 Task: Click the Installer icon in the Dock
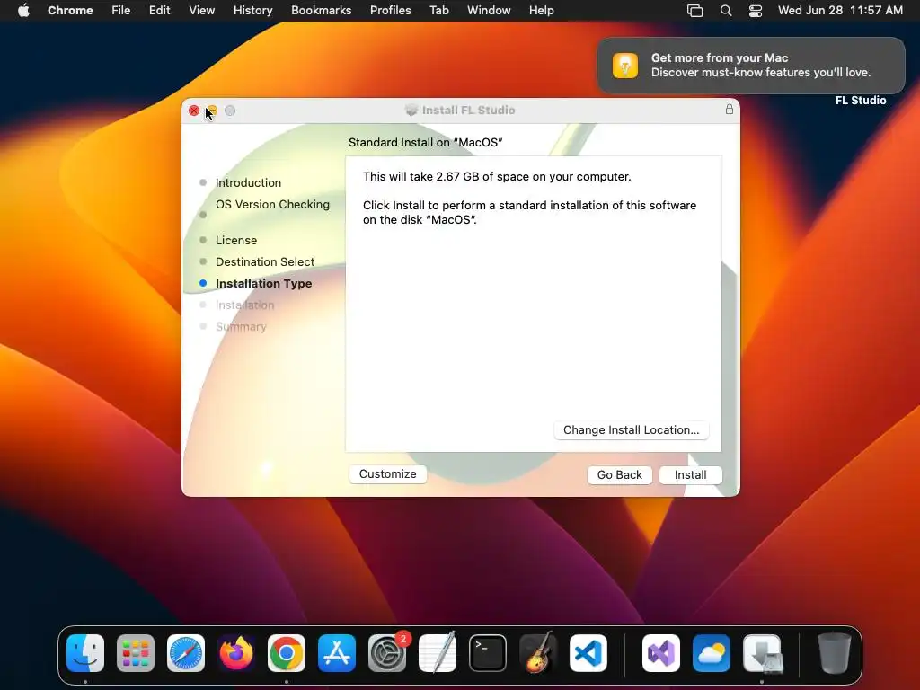[x=762, y=653]
